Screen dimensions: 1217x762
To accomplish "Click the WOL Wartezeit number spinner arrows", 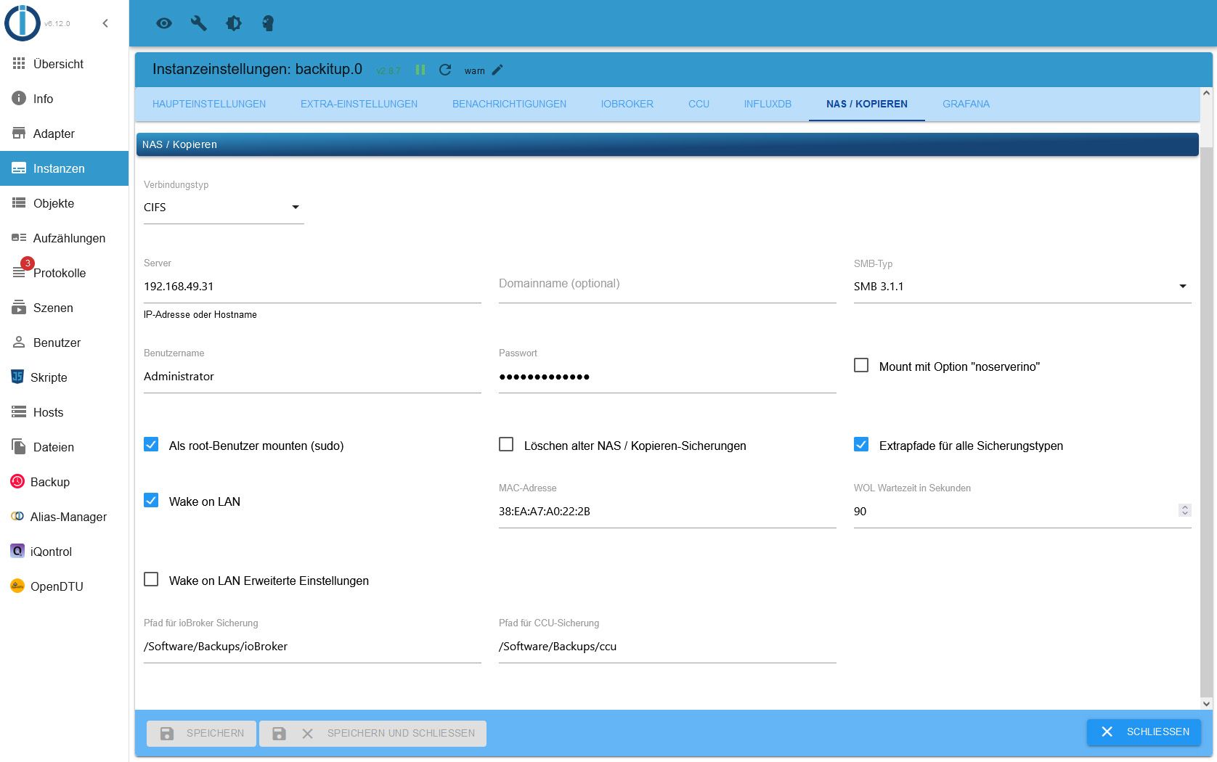I will 1184,511.
